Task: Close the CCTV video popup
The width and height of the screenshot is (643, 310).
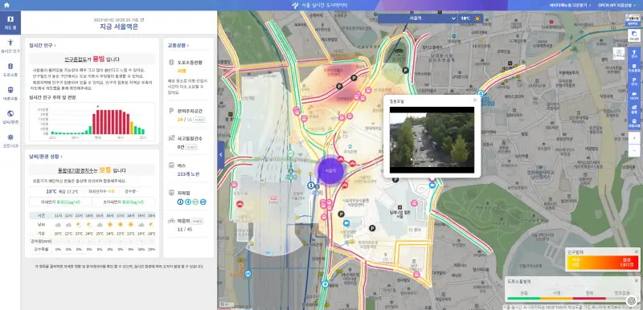Action: coord(475,100)
